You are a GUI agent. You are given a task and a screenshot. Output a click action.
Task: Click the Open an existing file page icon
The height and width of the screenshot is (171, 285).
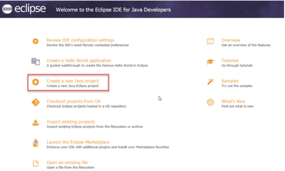36,164
